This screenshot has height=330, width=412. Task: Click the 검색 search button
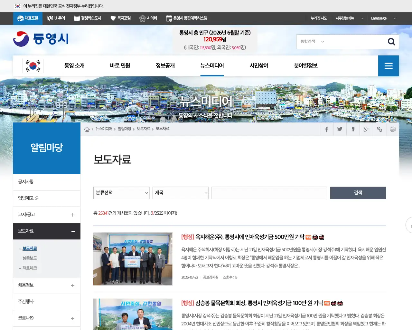(358, 193)
